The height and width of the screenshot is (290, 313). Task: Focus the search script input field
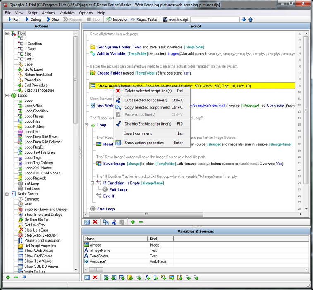[215, 19]
